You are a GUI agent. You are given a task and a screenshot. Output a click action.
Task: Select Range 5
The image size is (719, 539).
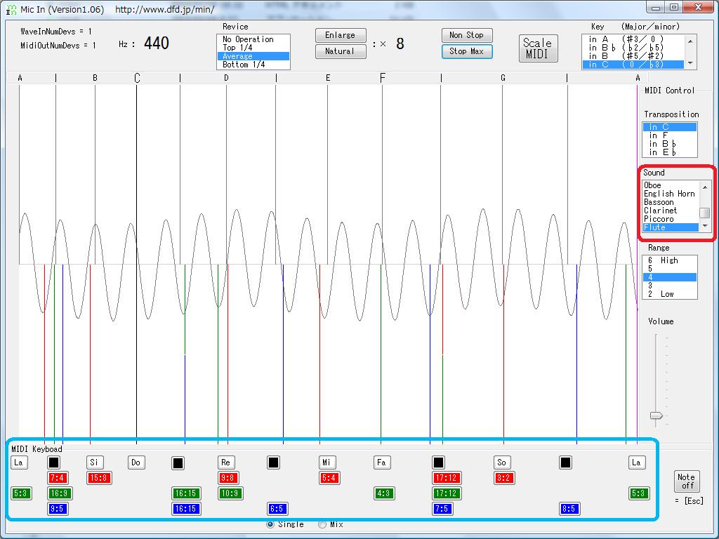669,269
